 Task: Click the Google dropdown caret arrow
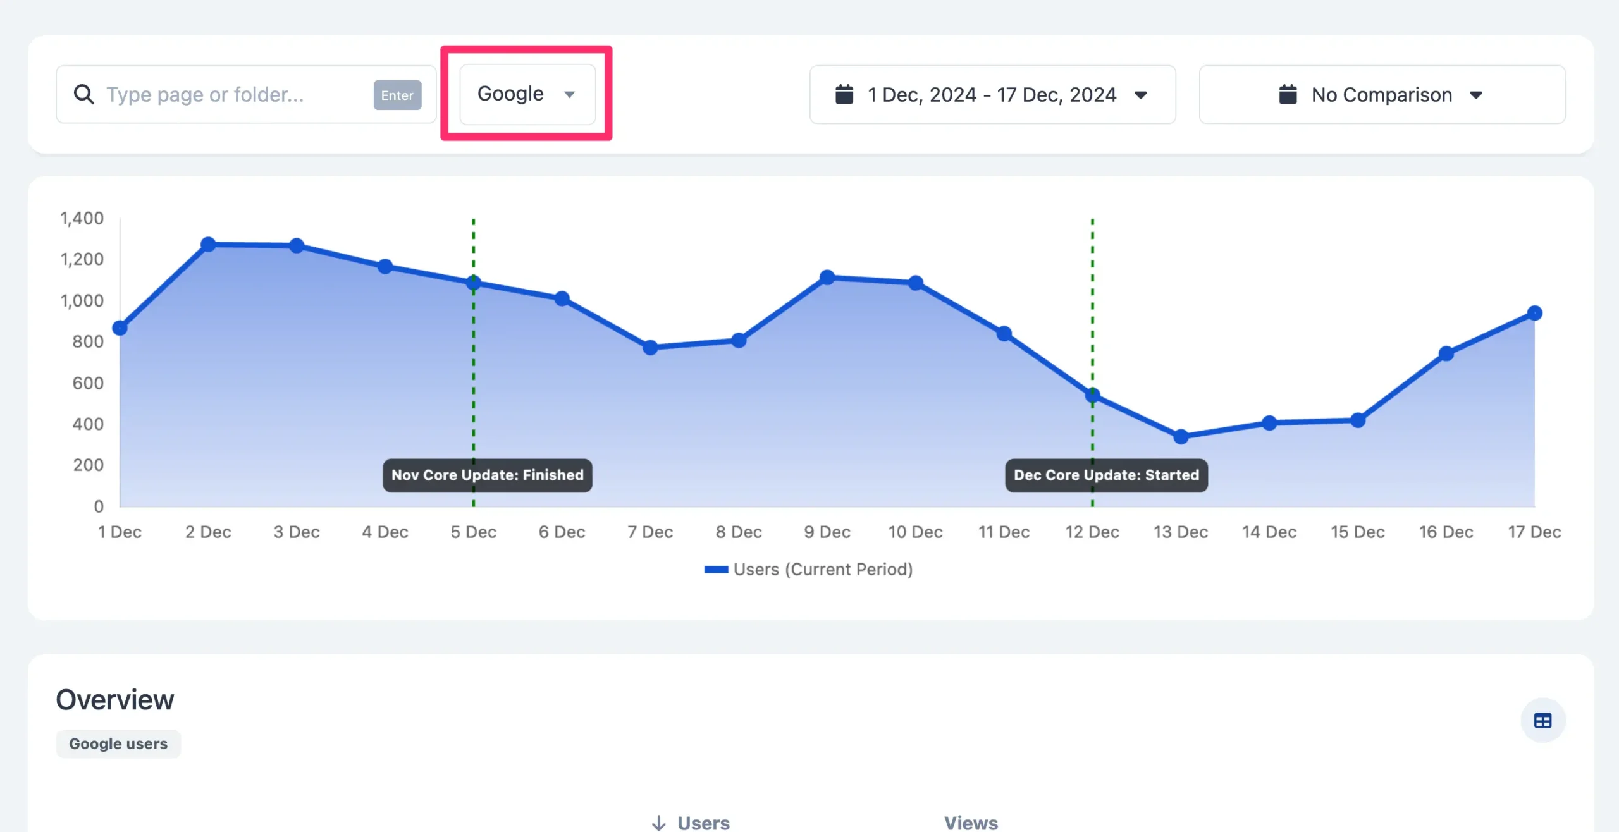click(x=569, y=94)
